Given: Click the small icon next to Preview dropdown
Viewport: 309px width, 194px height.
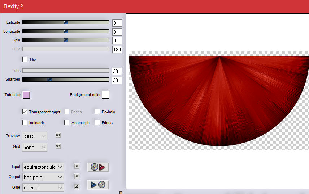Looking at the screenshot, I should click(58, 135).
